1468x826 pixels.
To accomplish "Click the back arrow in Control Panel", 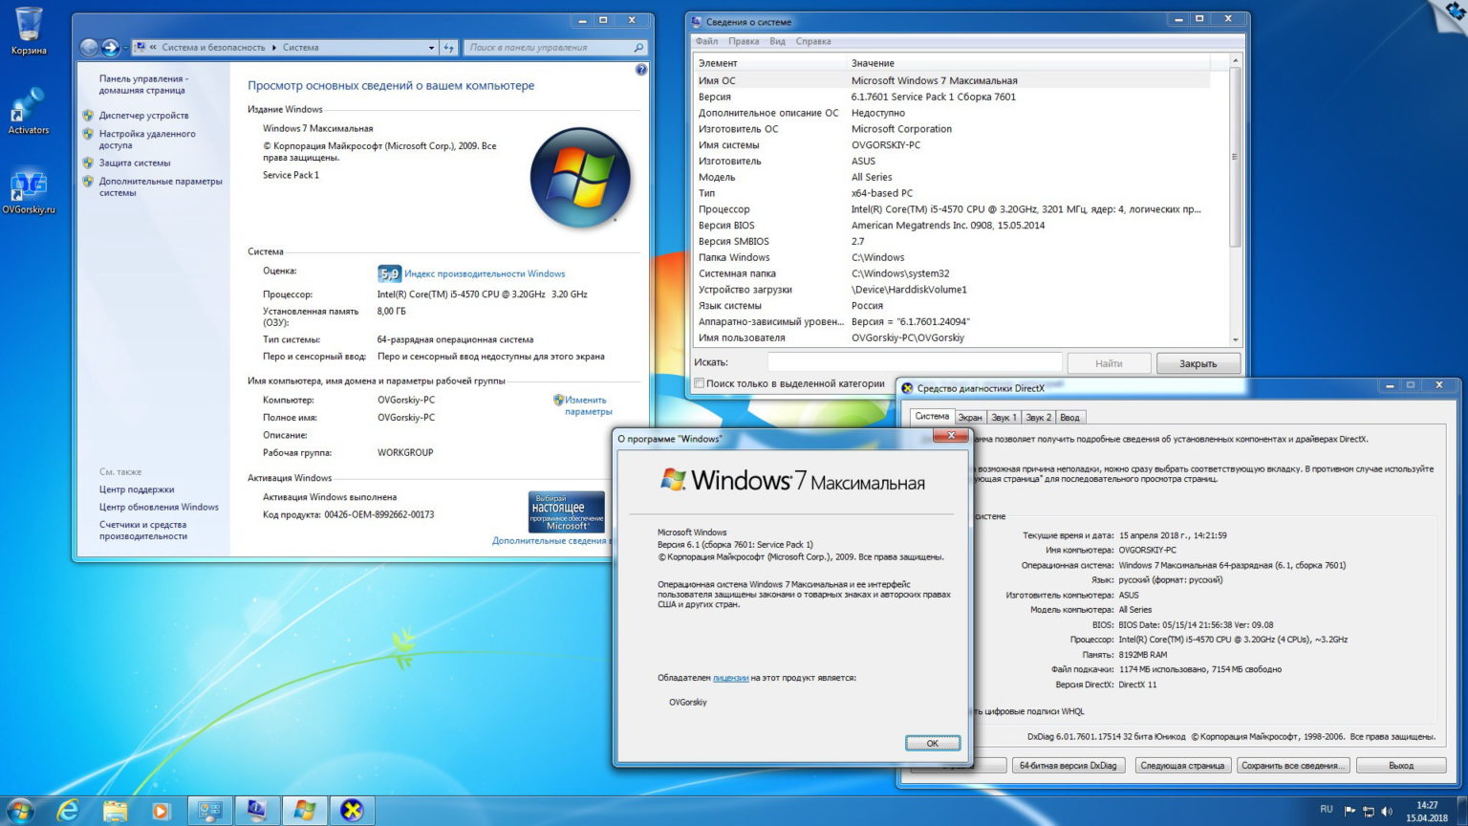I will coord(90,47).
